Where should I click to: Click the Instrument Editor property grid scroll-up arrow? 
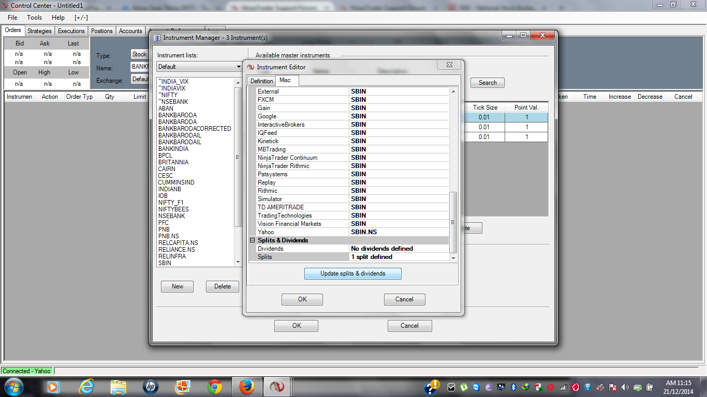(x=453, y=91)
